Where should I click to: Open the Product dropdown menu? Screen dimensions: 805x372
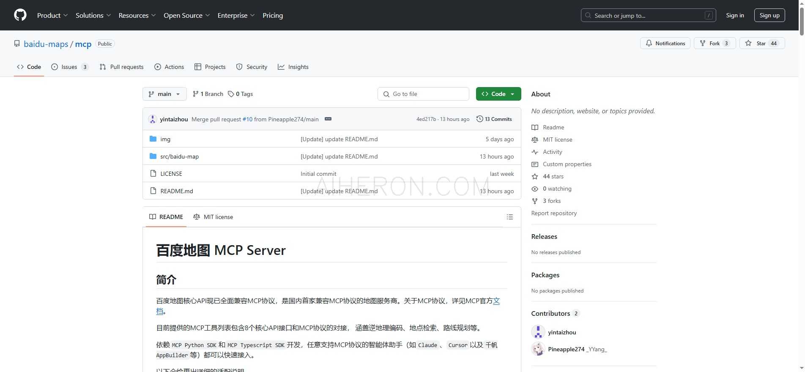52,15
